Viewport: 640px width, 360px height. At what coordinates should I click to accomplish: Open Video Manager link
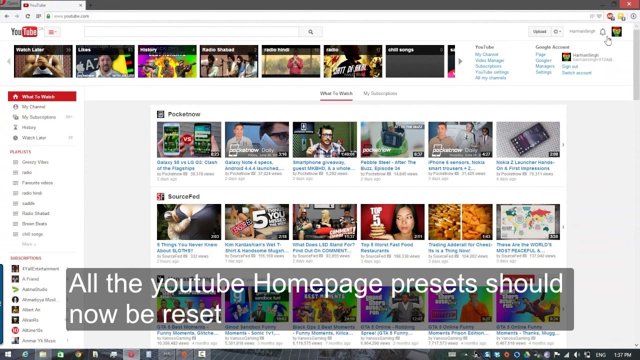[x=489, y=60]
